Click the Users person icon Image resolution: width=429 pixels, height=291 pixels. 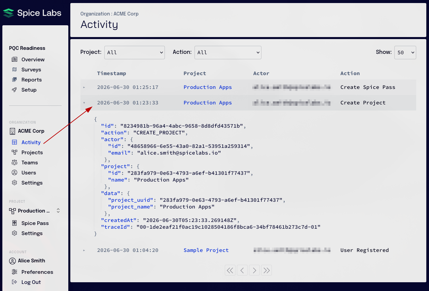click(x=14, y=173)
